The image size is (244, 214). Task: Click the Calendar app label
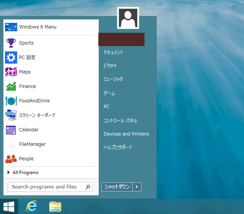(x=29, y=130)
